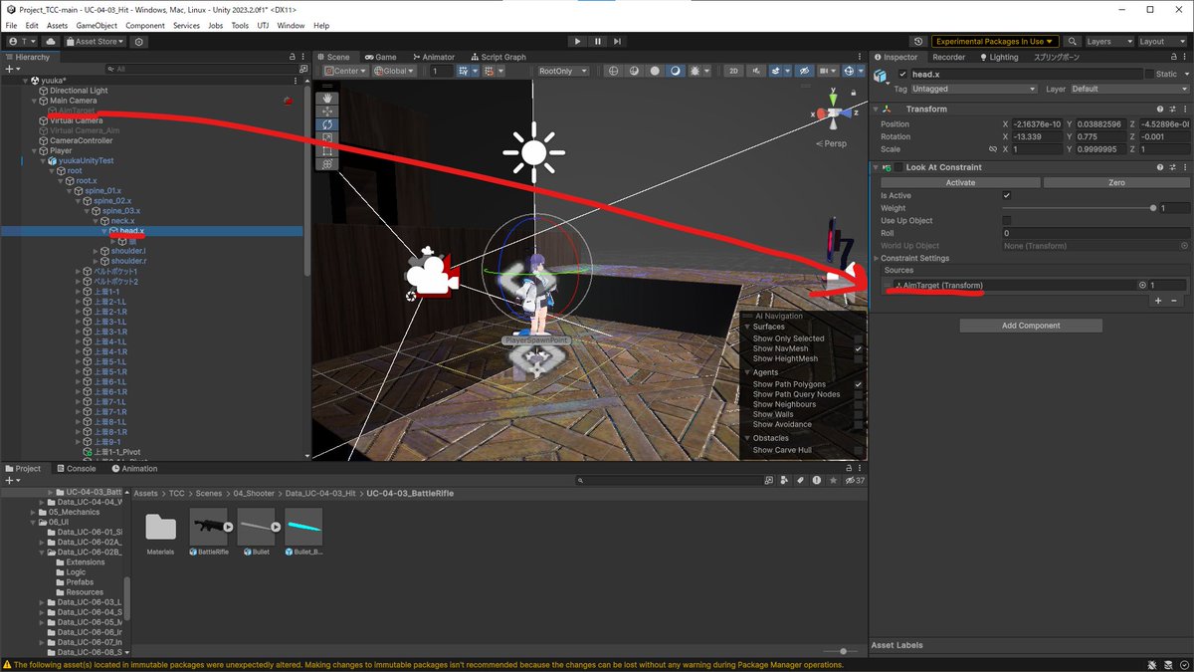
Task: Lock the Hierarchy panel
Action: click(x=295, y=57)
